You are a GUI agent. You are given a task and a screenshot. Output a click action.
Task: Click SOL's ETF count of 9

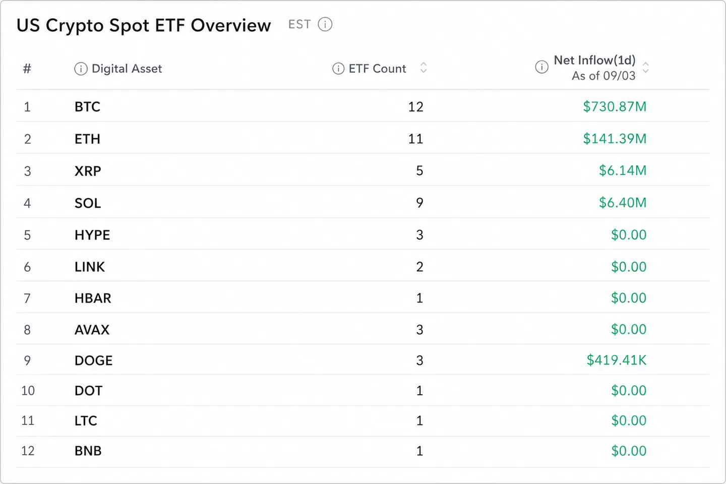click(419, 203)
